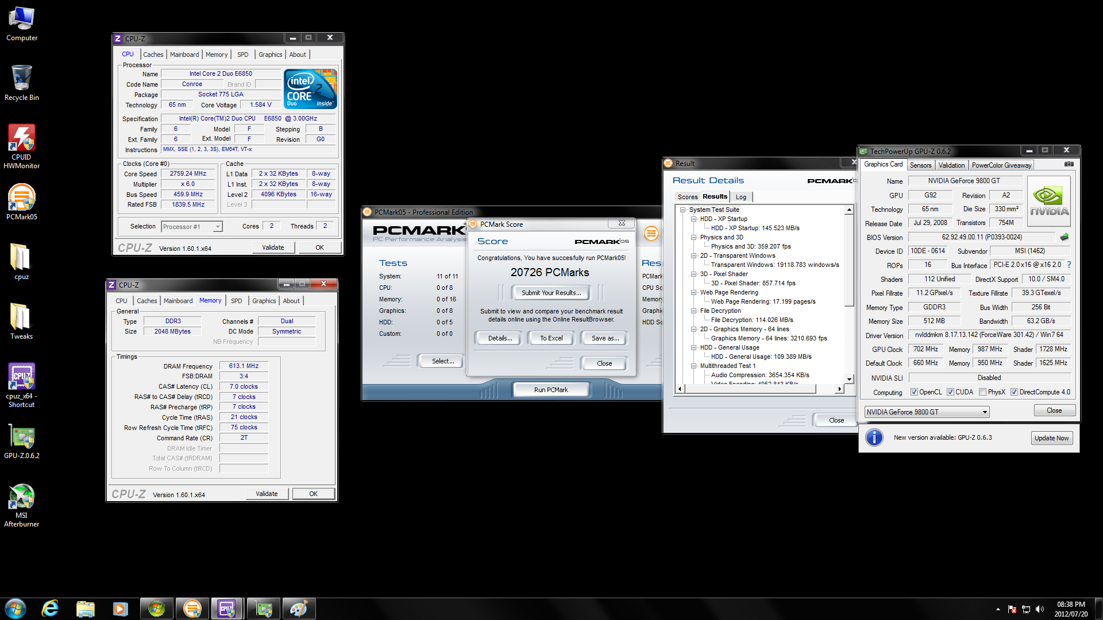This screenshot has height=620, width=1103.
Task: Switch to SPD tab in bottom CPU-Z window
Action: [x=236, y=301]
